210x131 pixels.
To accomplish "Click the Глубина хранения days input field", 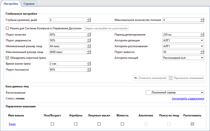I will click(x=68, y=20).
